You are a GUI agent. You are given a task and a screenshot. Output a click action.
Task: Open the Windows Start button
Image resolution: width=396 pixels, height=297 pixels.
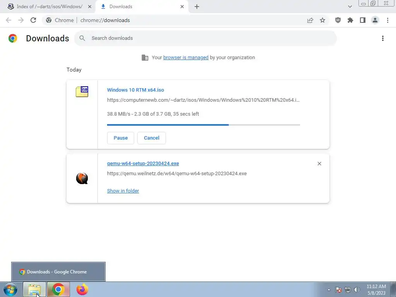(10, 289)
